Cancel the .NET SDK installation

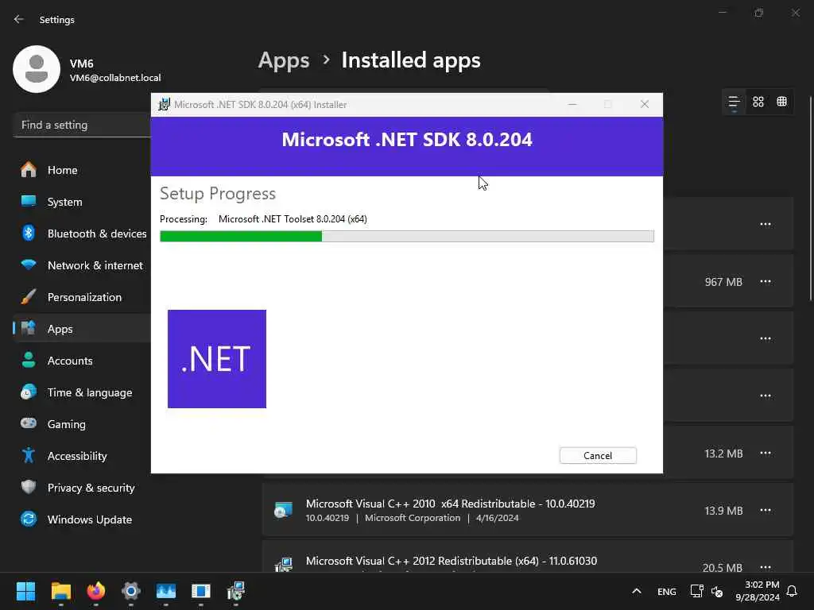click(598, 455)
